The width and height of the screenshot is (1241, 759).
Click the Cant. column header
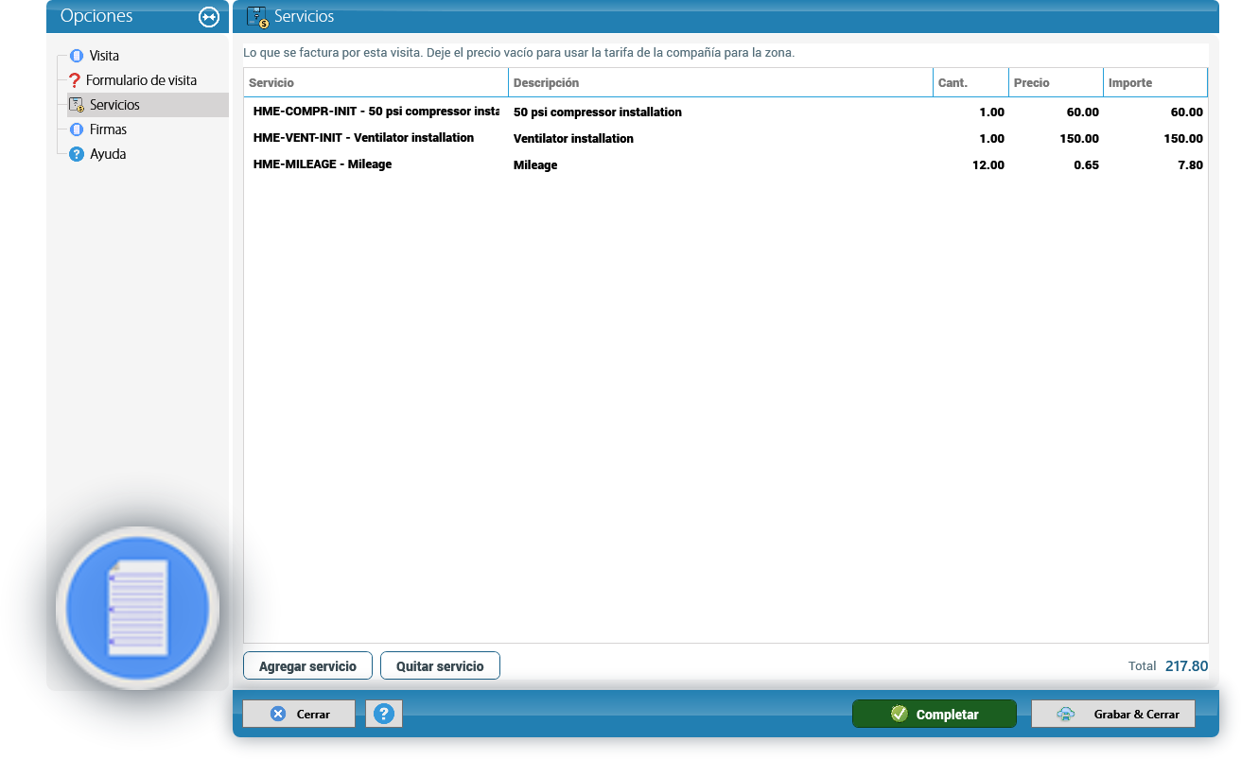click(971, 83)
